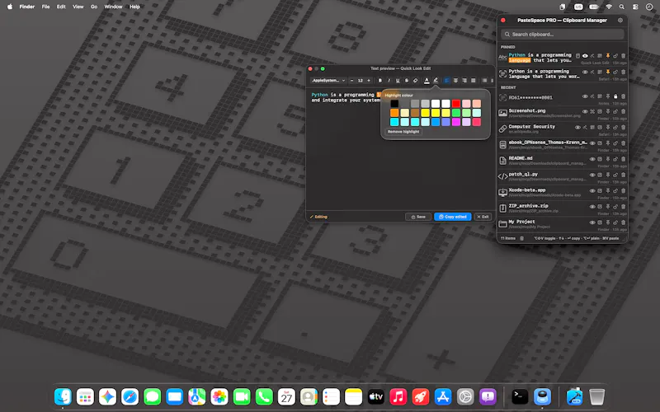Decrease font size with minus button
660x412 pixels.
pos(352,80)
